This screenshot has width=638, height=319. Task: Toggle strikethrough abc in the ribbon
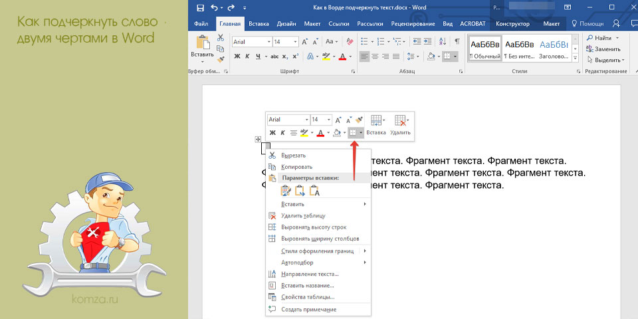pos(274,56)
